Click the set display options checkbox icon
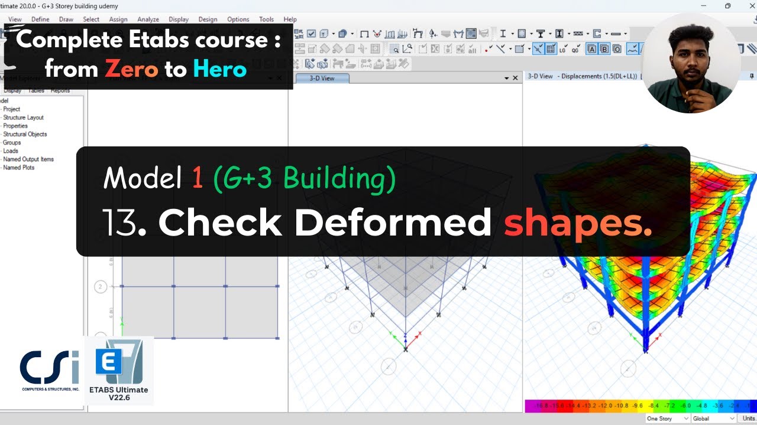This screenshot has height=425, width=757. point(311,34)
